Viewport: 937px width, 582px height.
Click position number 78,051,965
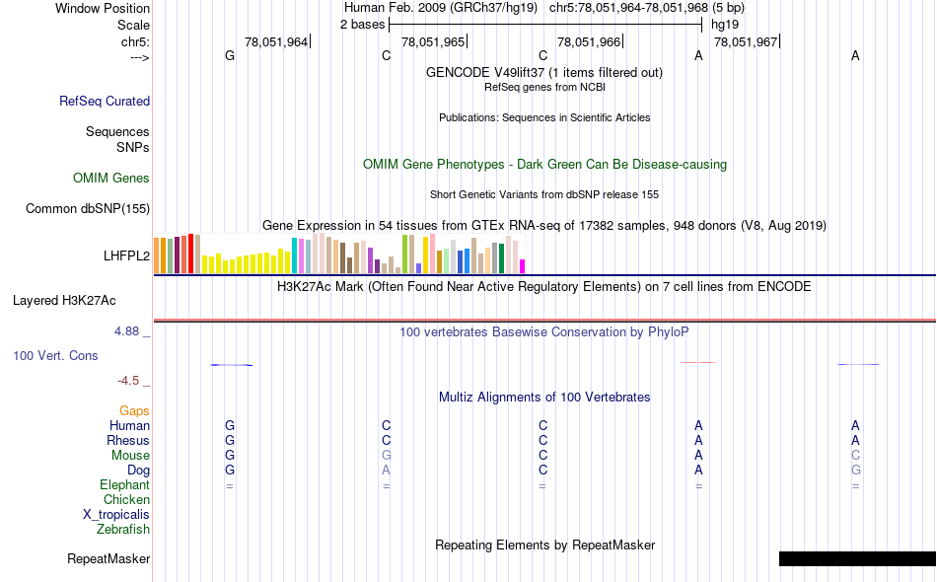(433, 41)
